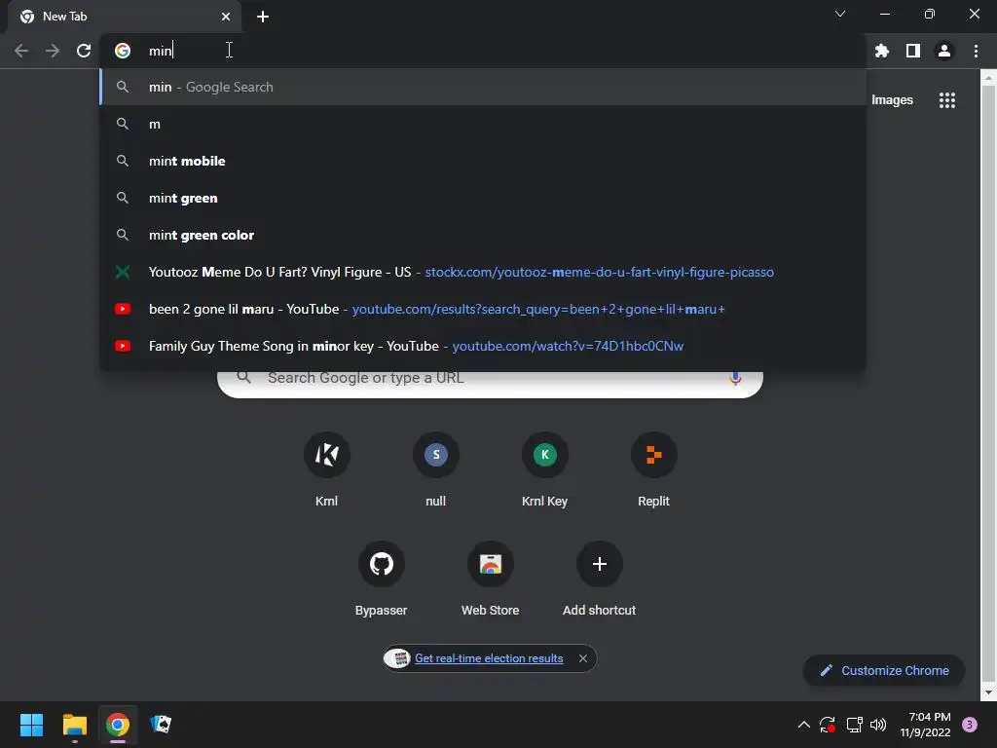The width and height of the screenshot is (997, 748).
Task: Click the Customize Chrome button
Action: click(884, 670)
